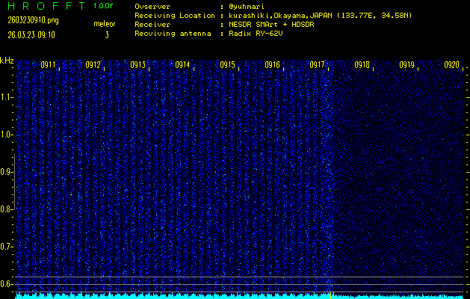Select the 0917 time label
Image resolution: width=470 pixels, height=299 pixels.
coord(317,65)
